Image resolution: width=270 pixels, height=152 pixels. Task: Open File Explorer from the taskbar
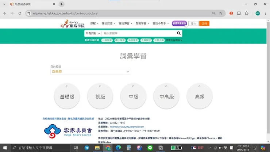(97, 148)
